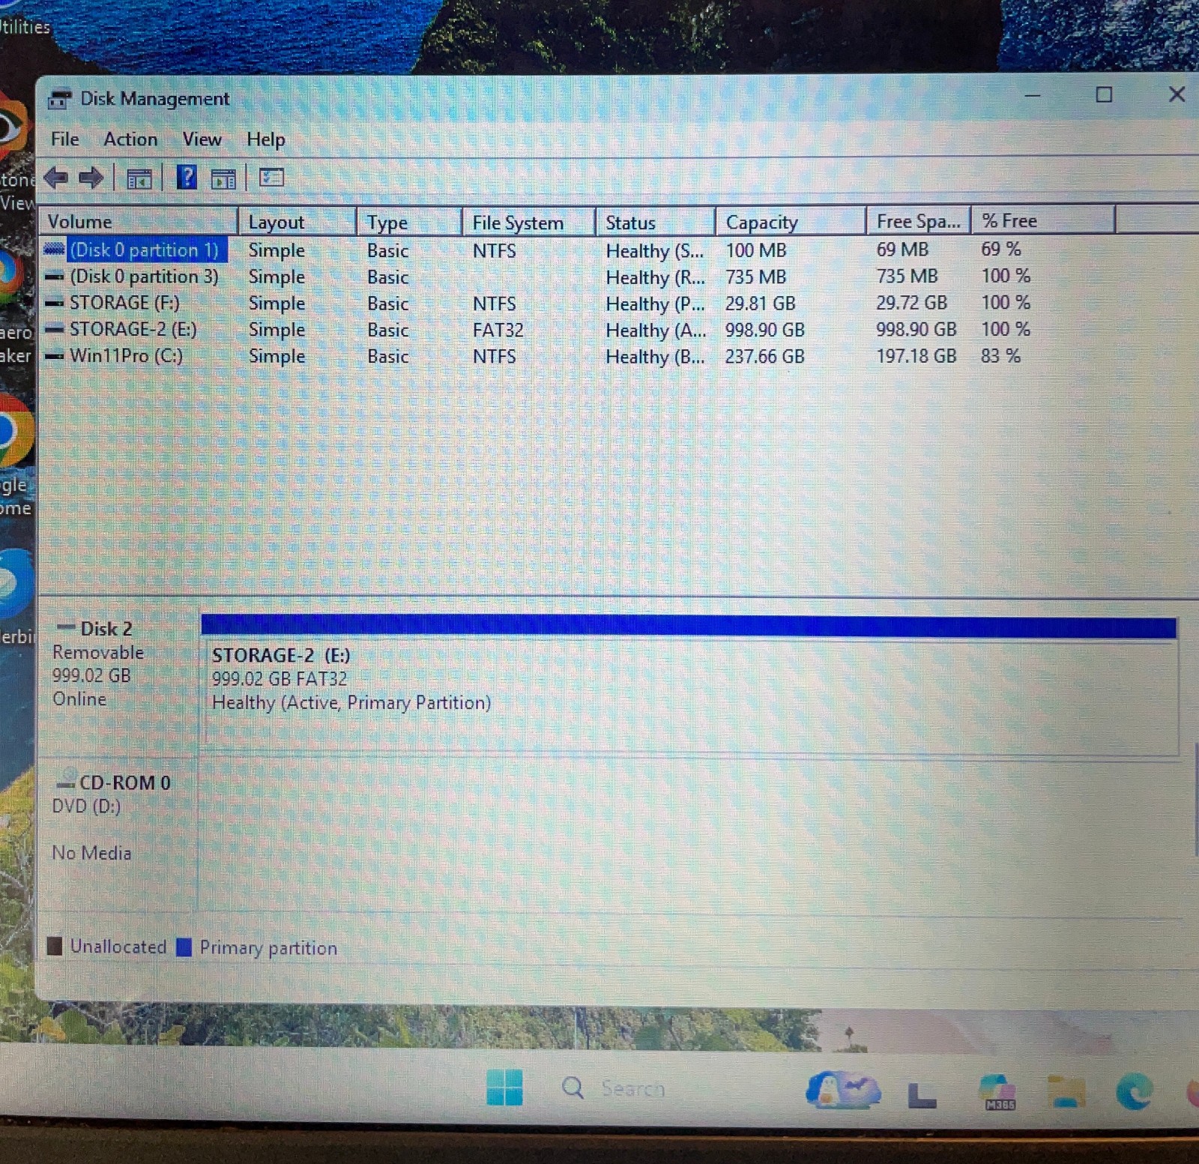Click the Disk 2 drive icon

[67, 627]
